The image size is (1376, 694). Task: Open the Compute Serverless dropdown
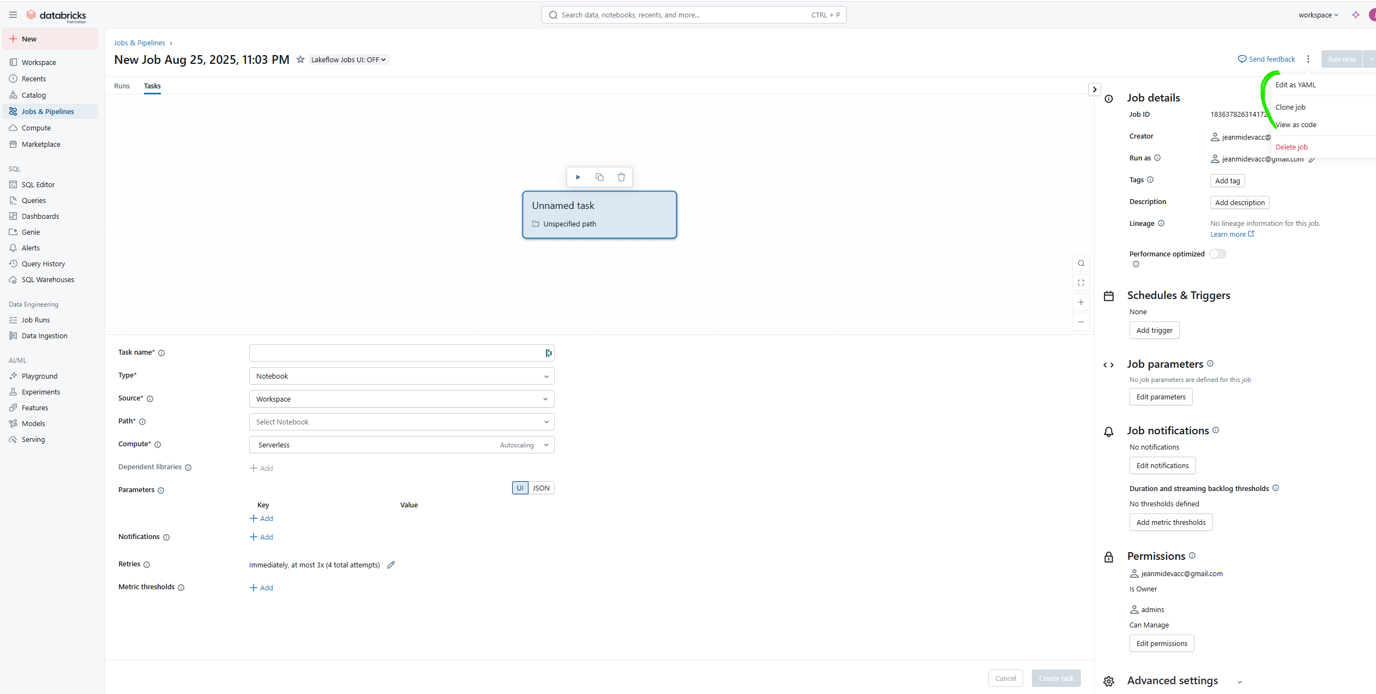click(401, 445)
